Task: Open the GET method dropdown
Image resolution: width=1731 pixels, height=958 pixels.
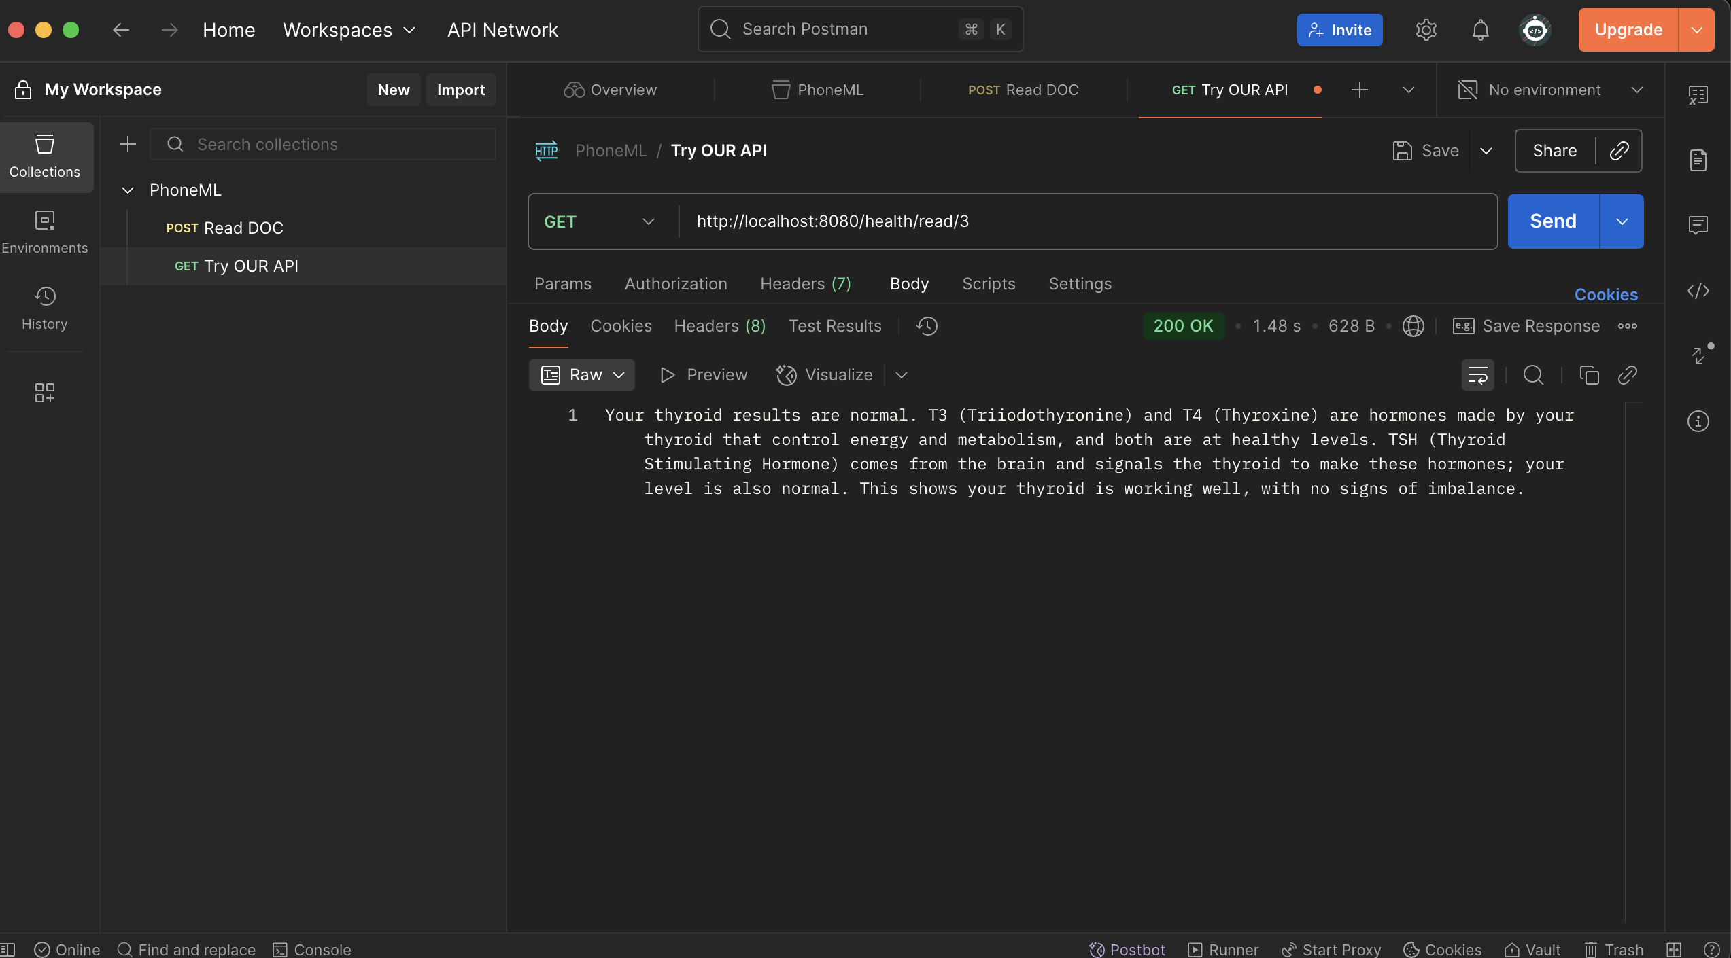Action: (x=600, y=221)
